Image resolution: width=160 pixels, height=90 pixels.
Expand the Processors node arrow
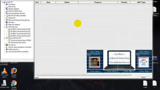click(x=4, y=45)
